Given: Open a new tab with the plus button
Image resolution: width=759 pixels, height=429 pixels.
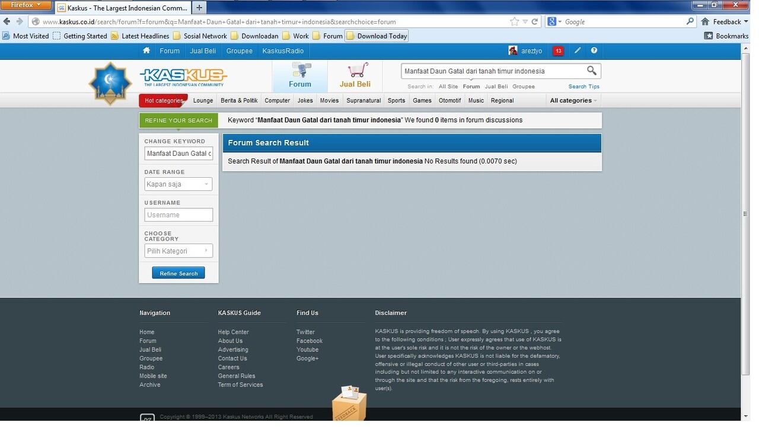Looking at the screenshot, I should tap(199, 8).
